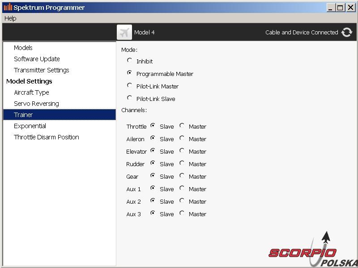This screenshot has width=358, height=268.
Task: Choose Programmable Master mode
Action: [x=129, y=73]
